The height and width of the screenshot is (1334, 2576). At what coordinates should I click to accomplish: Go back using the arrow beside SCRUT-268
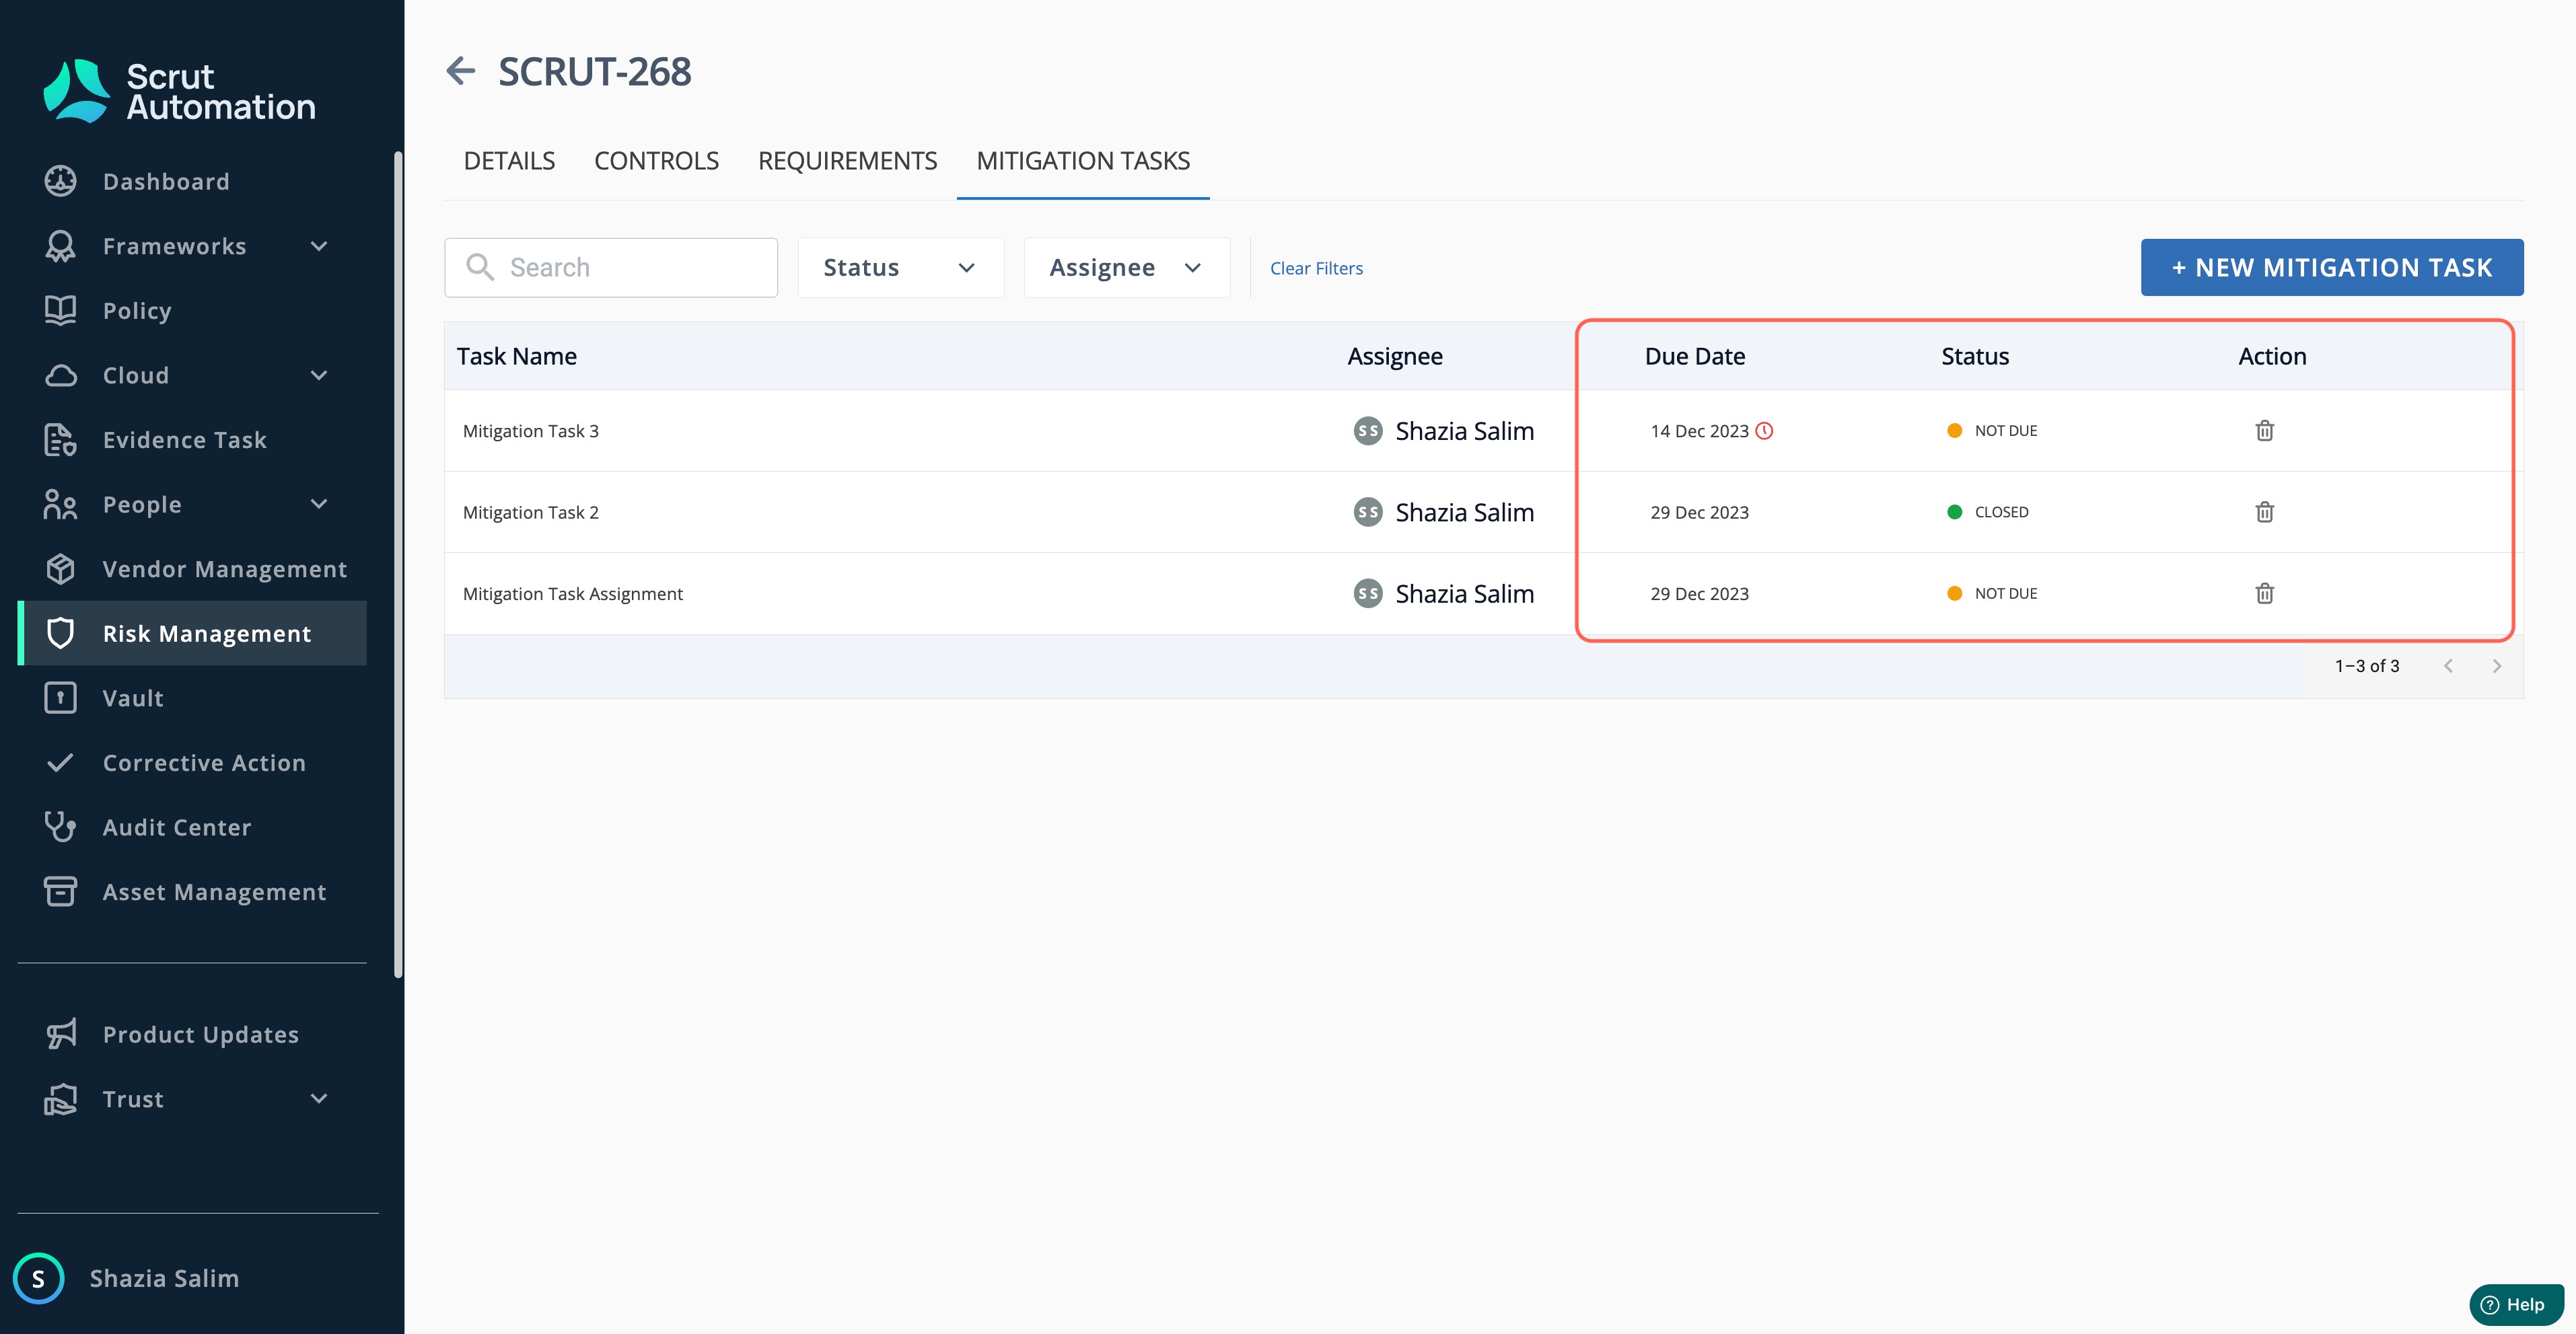pyautogui.click(x=460, y=71)
